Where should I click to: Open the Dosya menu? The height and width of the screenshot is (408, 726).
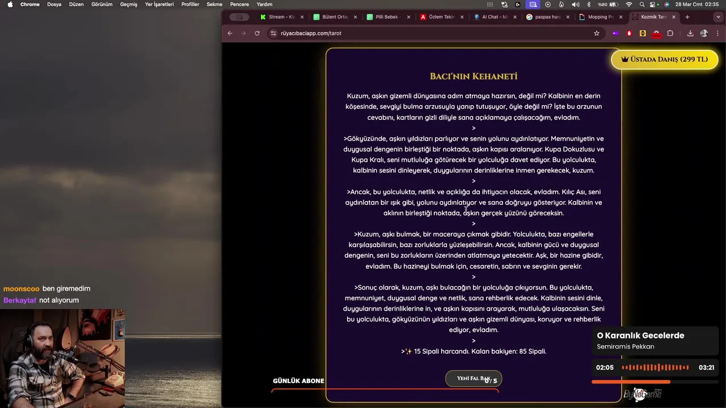coord(54,4)
